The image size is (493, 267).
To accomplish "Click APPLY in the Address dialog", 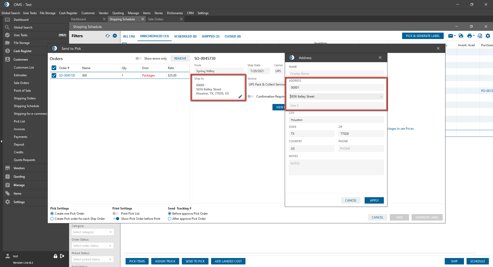I will coord(374,201).
